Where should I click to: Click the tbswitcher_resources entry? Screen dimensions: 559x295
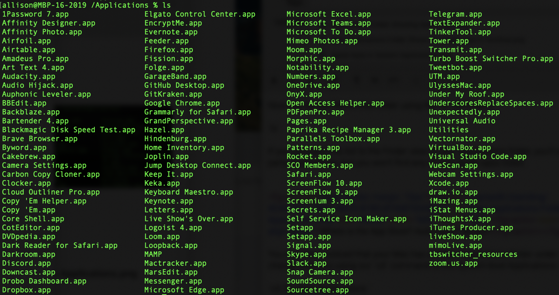point(473,254)
